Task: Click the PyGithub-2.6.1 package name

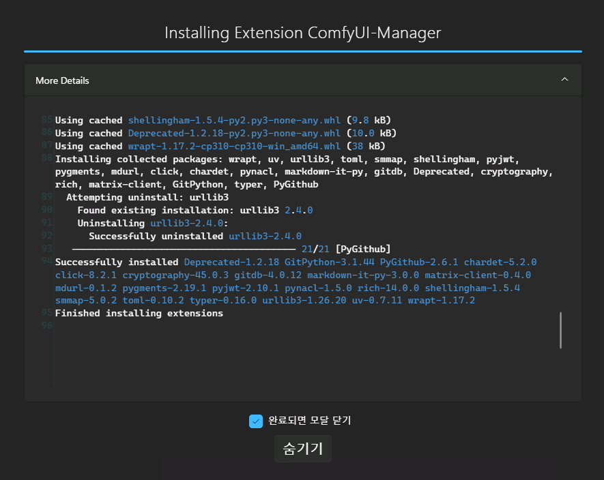Action: point(418,262)
